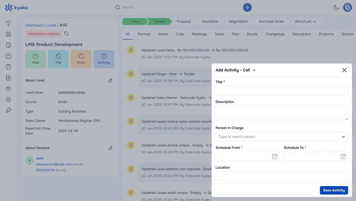Expand the Person in Charge dropdown
356x201 pixels.
pos(343,137)
